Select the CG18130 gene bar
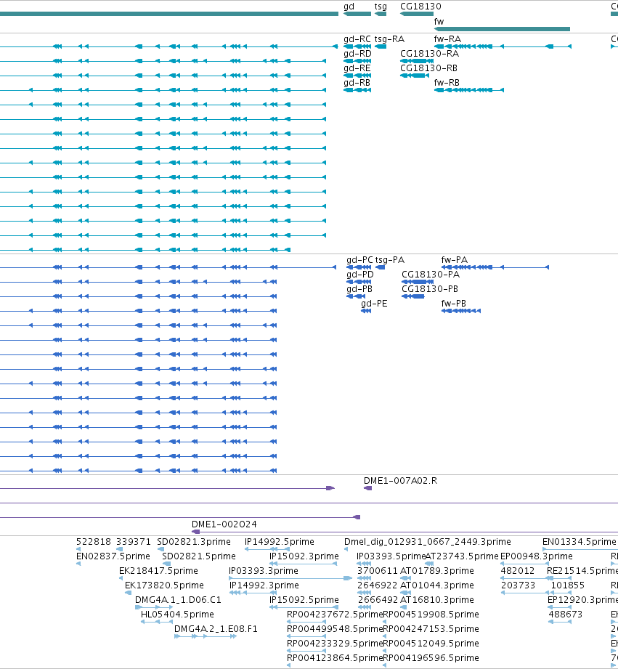618x669 pixels. tap(417, 14)
